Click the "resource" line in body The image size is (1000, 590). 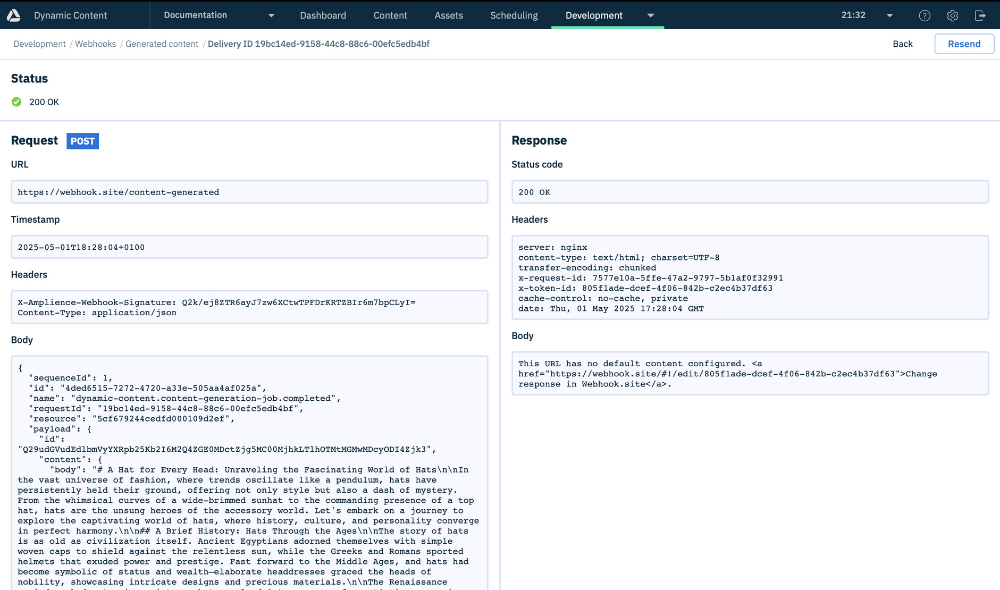[131, 418]
